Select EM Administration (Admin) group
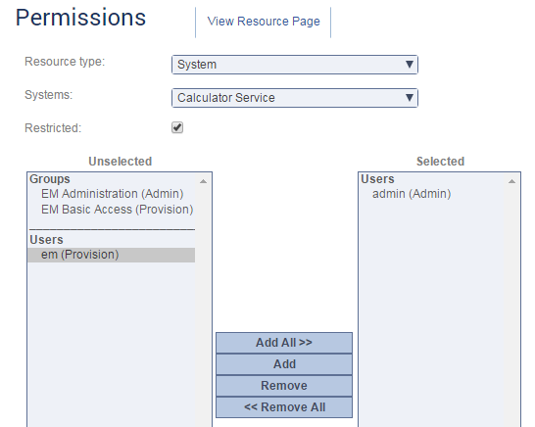Viewport: 535px width, 427px height. coord(112,194)
